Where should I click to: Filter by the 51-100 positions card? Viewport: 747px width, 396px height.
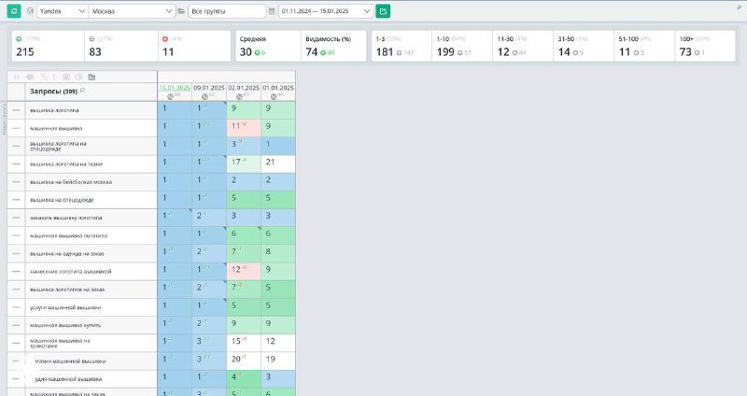pos(644,46)
